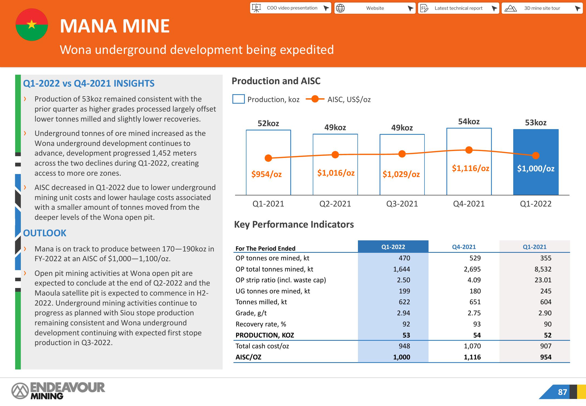The image size is (586, 406).
Task: Click the Q1-2021 column header in KPI table
Action: pos(535,247)
